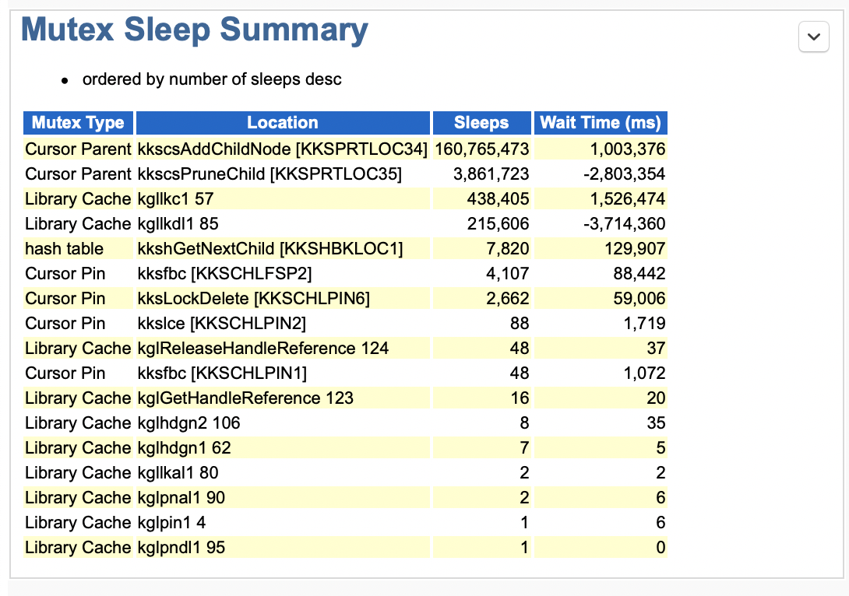Click the Mutex Sleep Summary heading

click(195, 30)
